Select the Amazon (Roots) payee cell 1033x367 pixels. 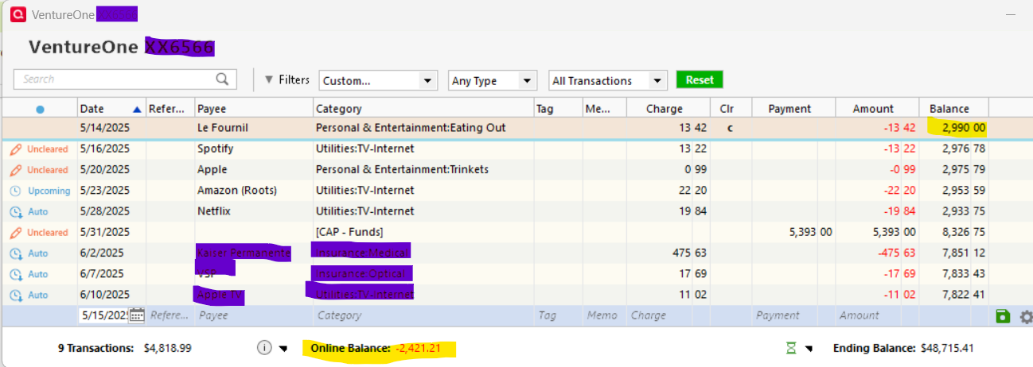(x=253, y=191)
